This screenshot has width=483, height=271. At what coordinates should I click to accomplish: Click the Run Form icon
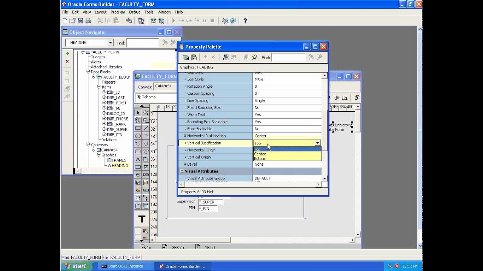pos(153,21)
